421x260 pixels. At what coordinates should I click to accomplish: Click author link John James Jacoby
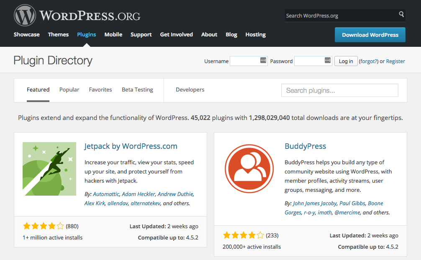(315, 203)
